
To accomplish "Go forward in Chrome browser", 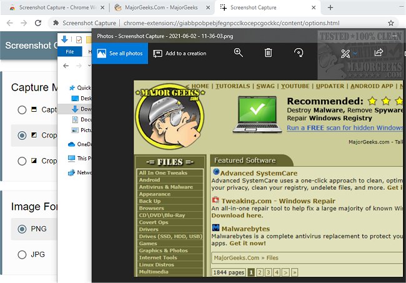I will coord(24,23).
